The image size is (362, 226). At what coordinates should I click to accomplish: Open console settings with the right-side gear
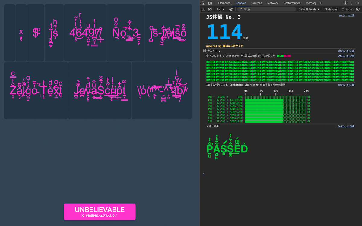click(358, 9)
